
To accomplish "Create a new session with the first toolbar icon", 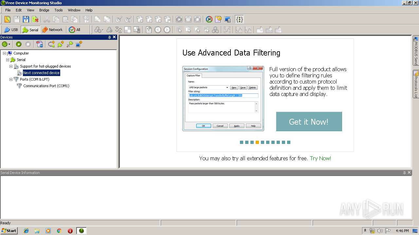I will 7,19.
